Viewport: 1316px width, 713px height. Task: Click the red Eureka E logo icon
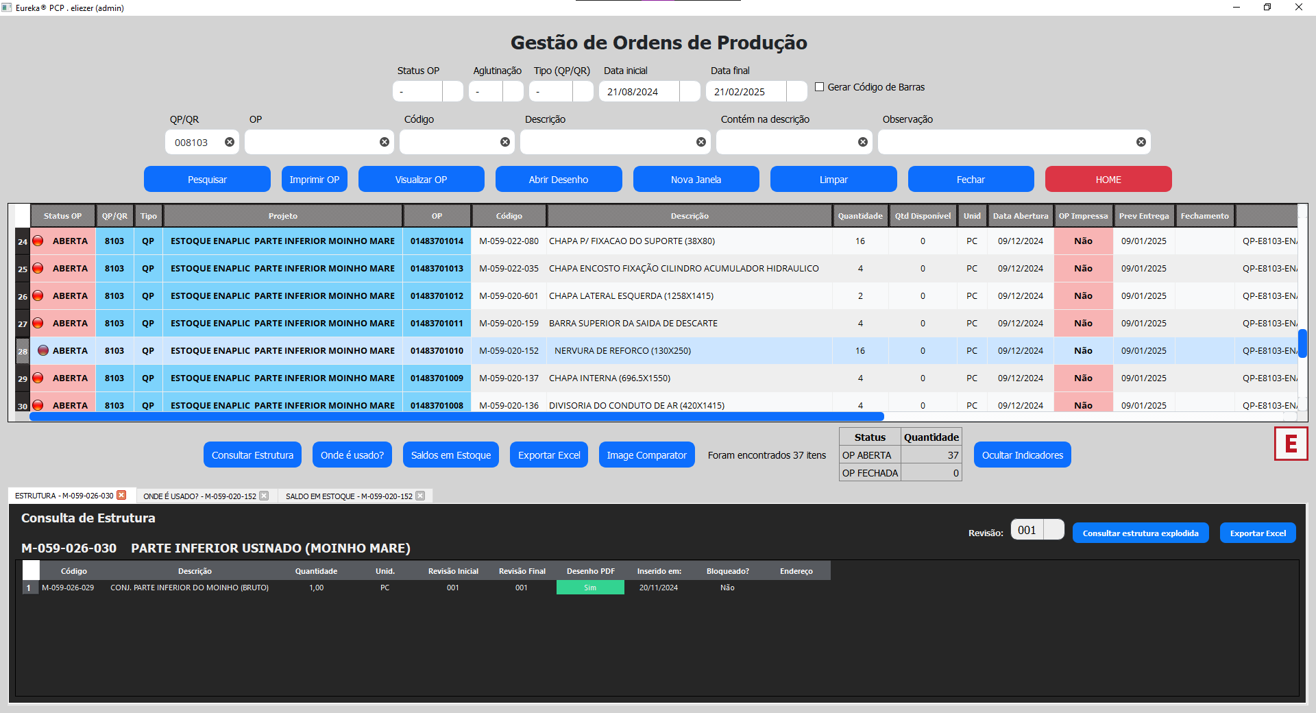click(x=1291, y=444)
